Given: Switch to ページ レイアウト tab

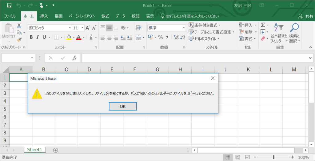Looking at the screenshot, I should (82, 16).
